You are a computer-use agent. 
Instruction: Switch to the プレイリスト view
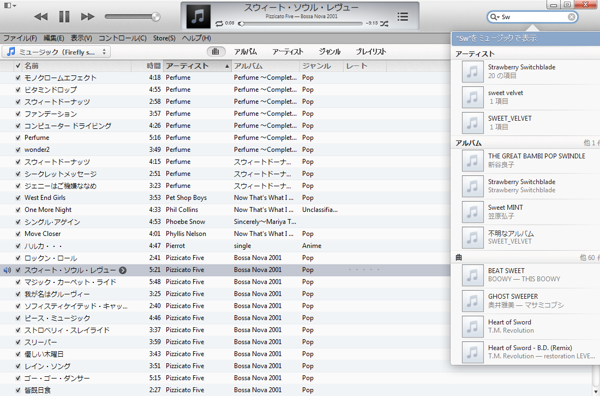point(371,51)
